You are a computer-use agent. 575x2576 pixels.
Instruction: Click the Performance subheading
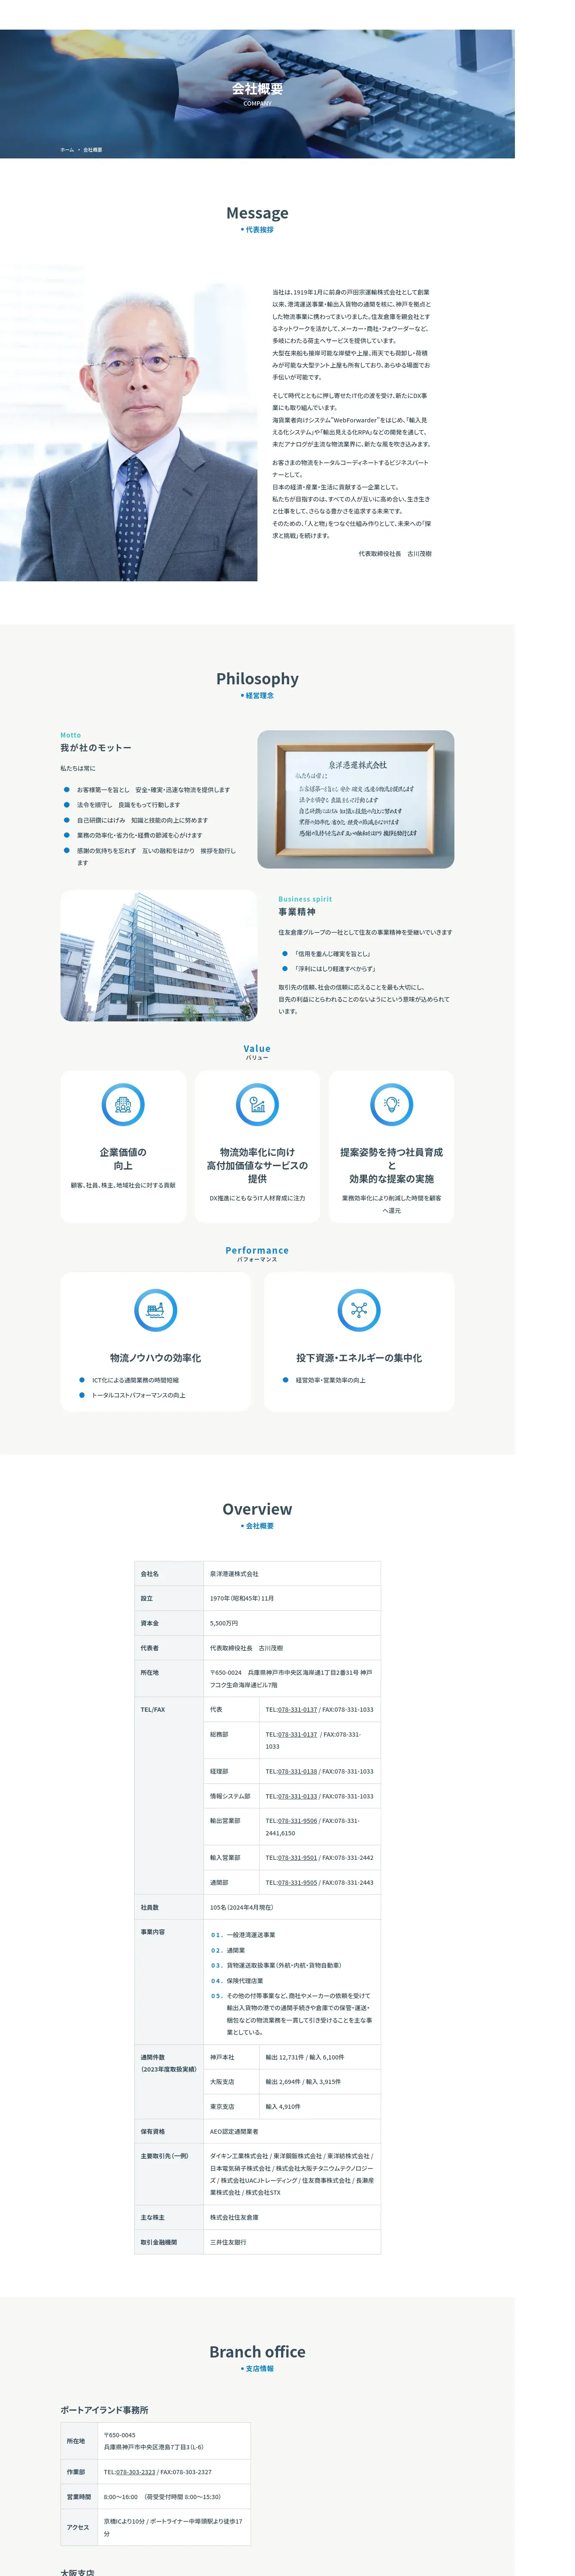257,1250
